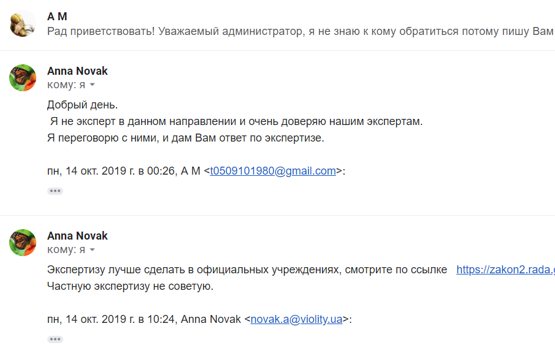Open the t0509101980@gmail.com email link
Viewport: 555px width, 356px height.
(273, 171)
